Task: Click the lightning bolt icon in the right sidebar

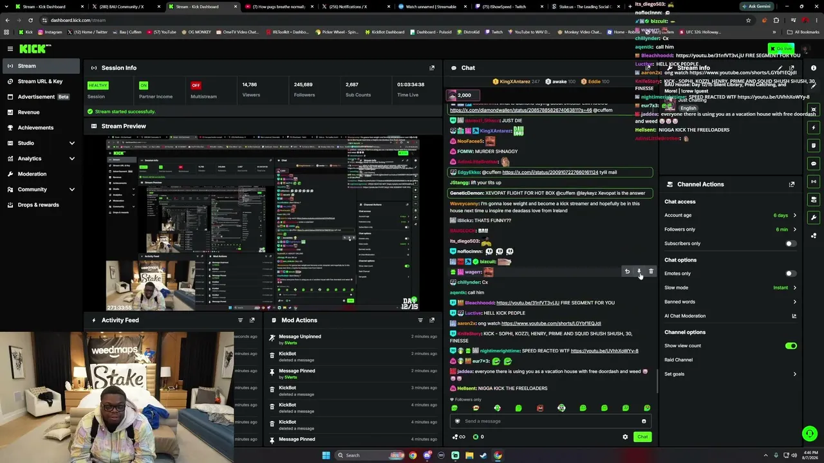Action: tap(814, 127)
